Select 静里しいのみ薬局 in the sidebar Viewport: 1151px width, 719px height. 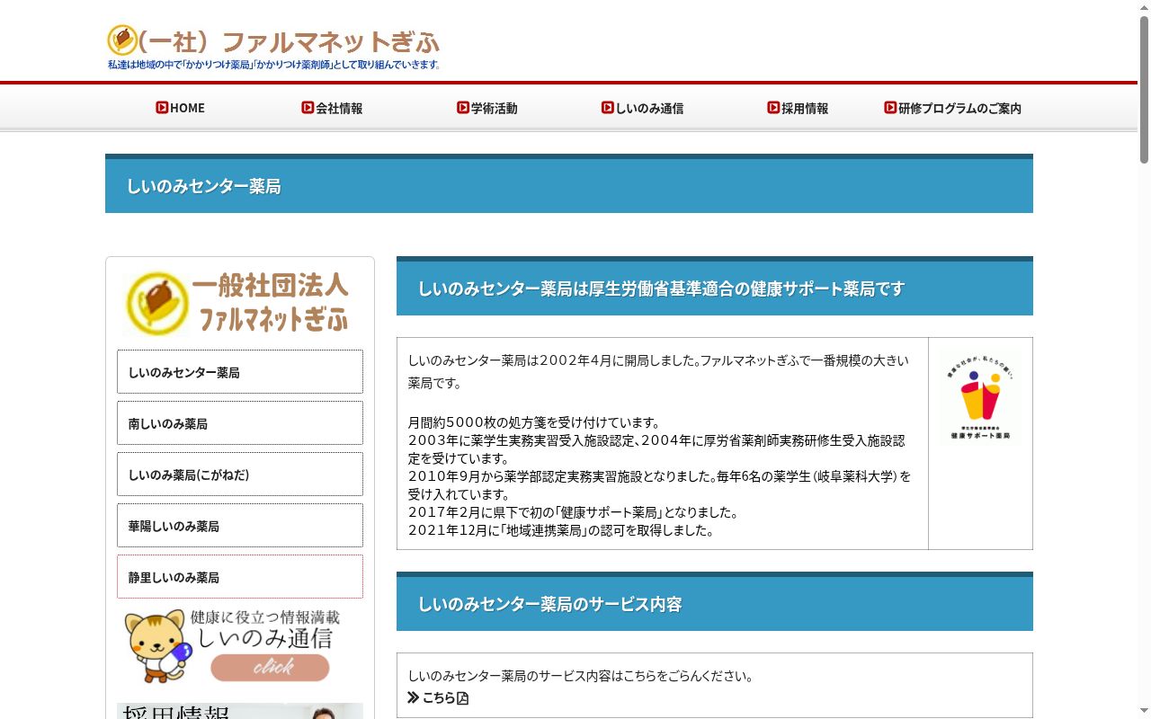click(240, 577)
